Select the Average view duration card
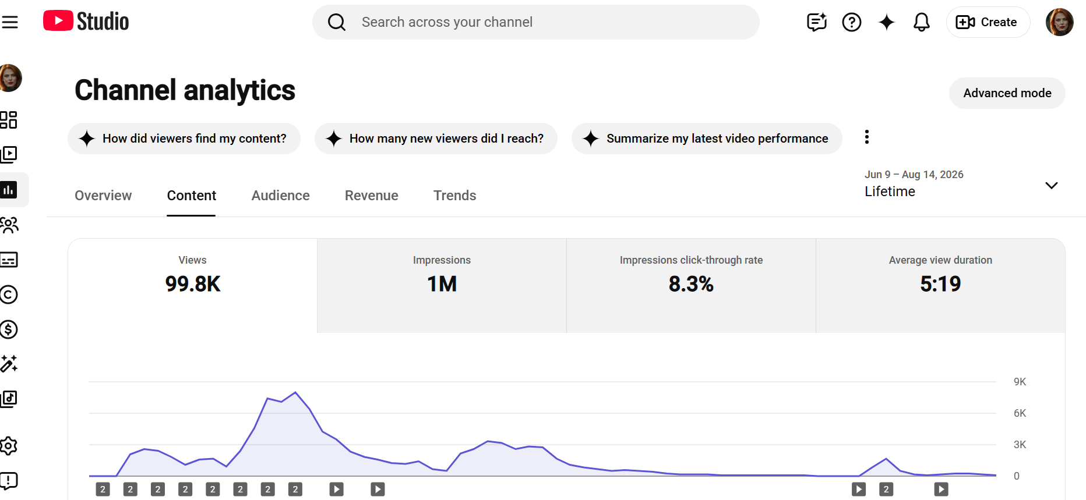The height and width of the screenshot is (500, 1086). (940, 286)
